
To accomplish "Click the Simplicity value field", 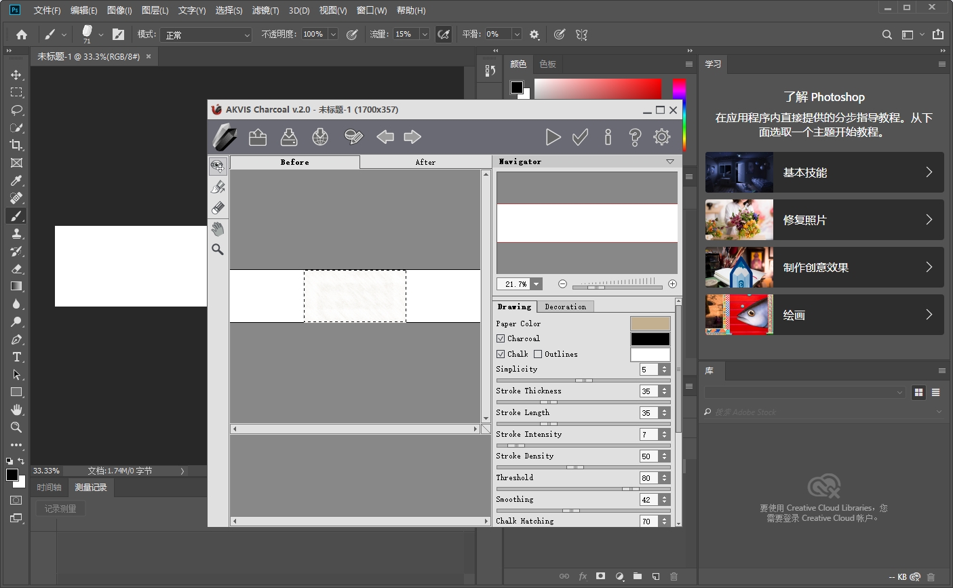I will point(649,370).
